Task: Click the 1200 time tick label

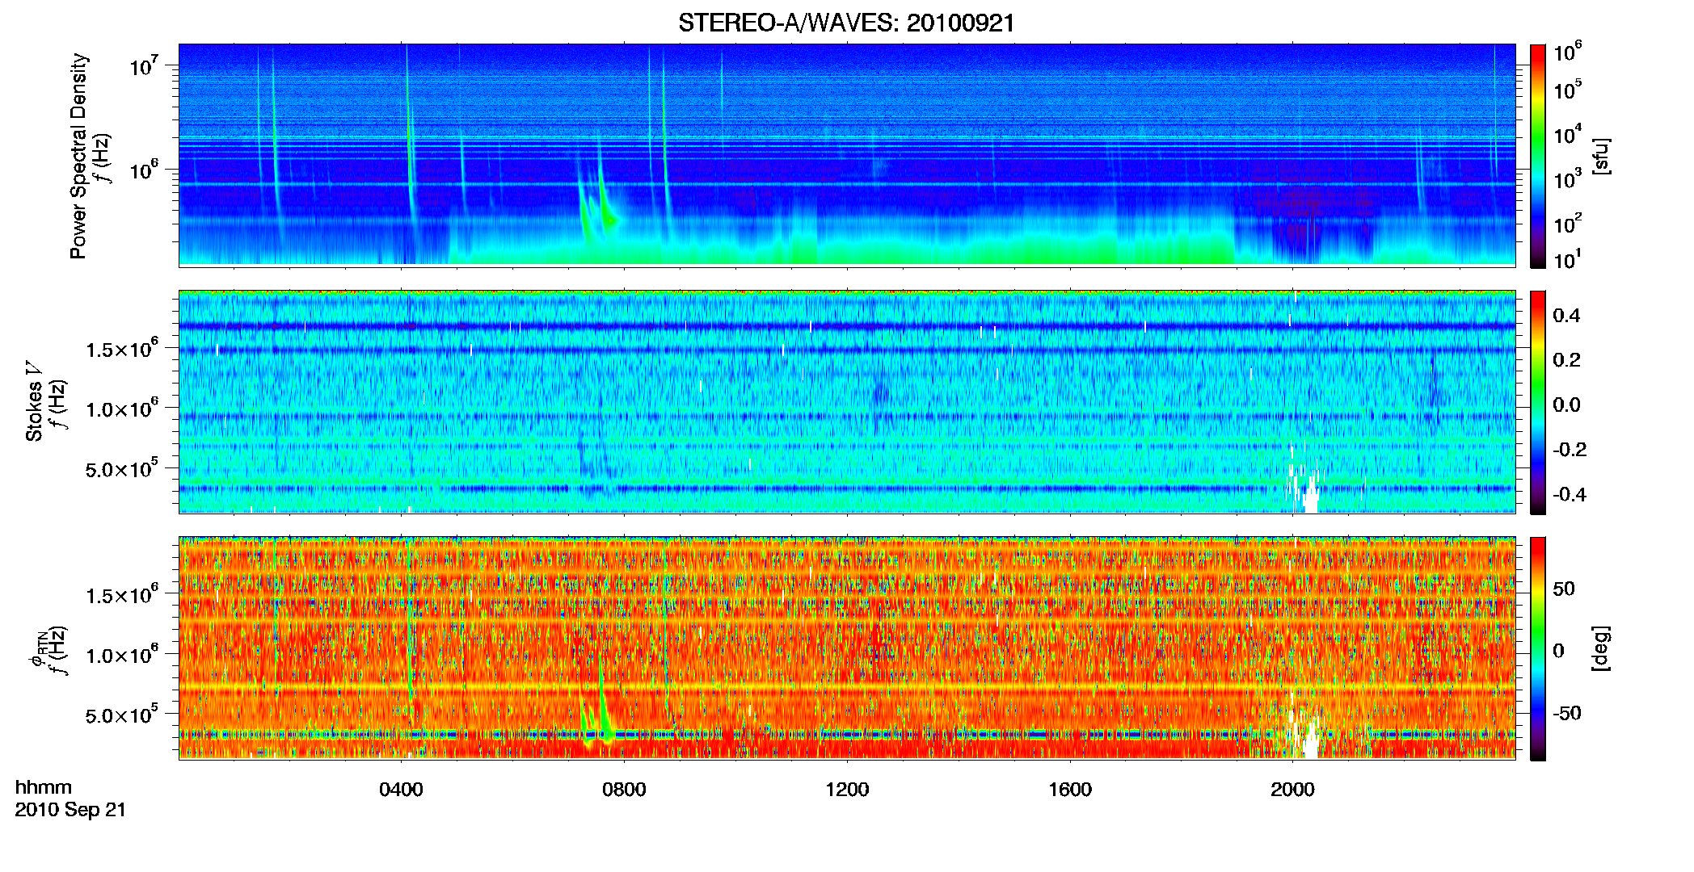Action: (x=847, y=790)
